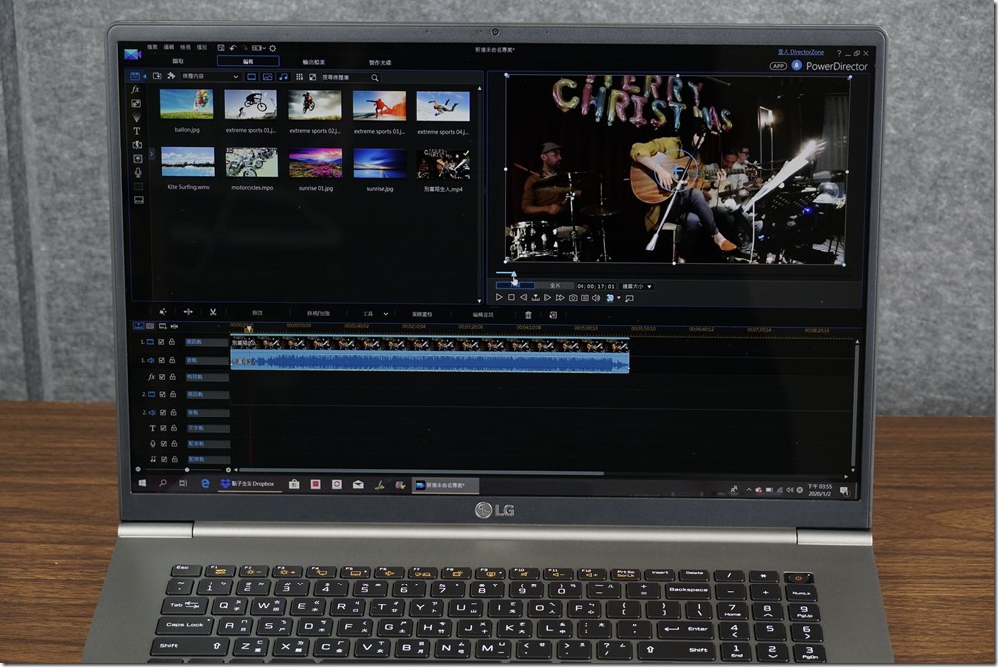Take a snapshot with the camera icon
Screen dimensions: 998x667
[x=573, y=298]
